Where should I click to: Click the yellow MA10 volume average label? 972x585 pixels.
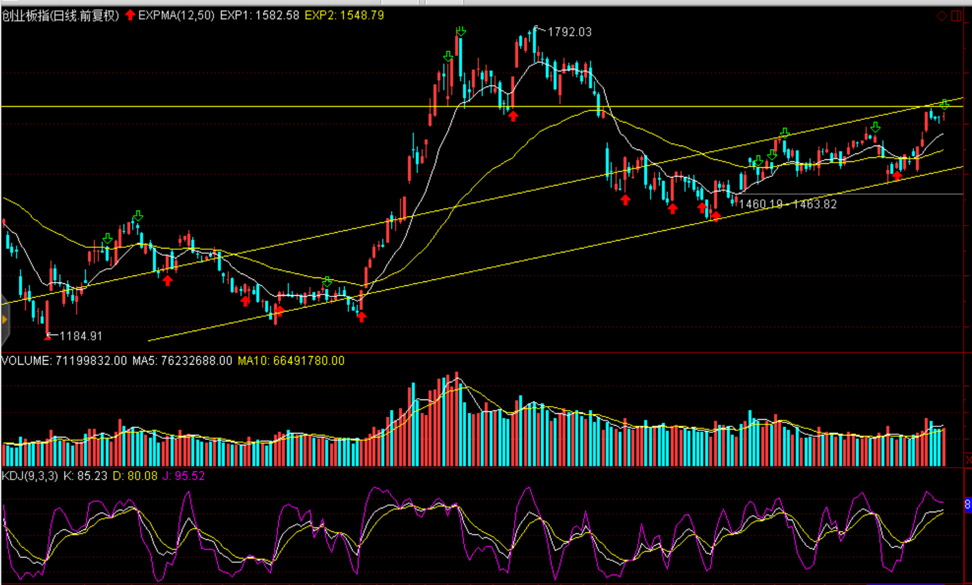(x=291, y=361)
